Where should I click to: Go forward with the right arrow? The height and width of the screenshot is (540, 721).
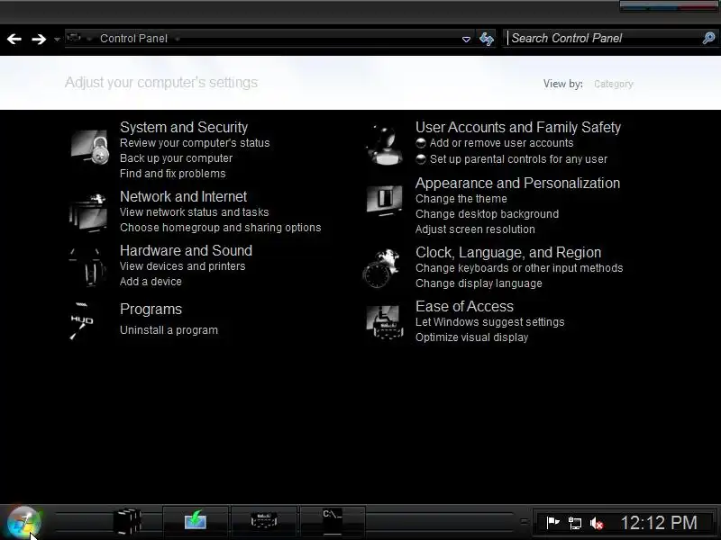click(x=39, y=39)
